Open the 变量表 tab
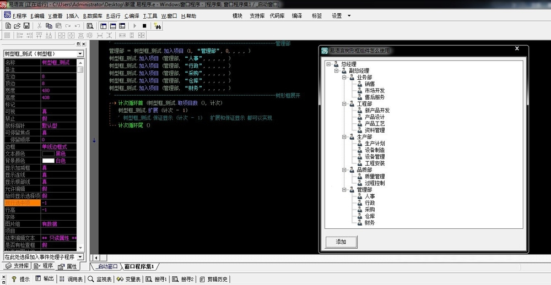 (128, 279)
